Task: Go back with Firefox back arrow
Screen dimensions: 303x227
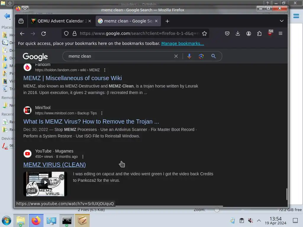Action: click(22, 34)
